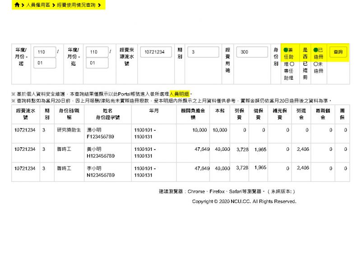Viewport: 361px width, 254px height.
Task: Click the 經費用途 field showing 300
Action: tap(252, 52)
